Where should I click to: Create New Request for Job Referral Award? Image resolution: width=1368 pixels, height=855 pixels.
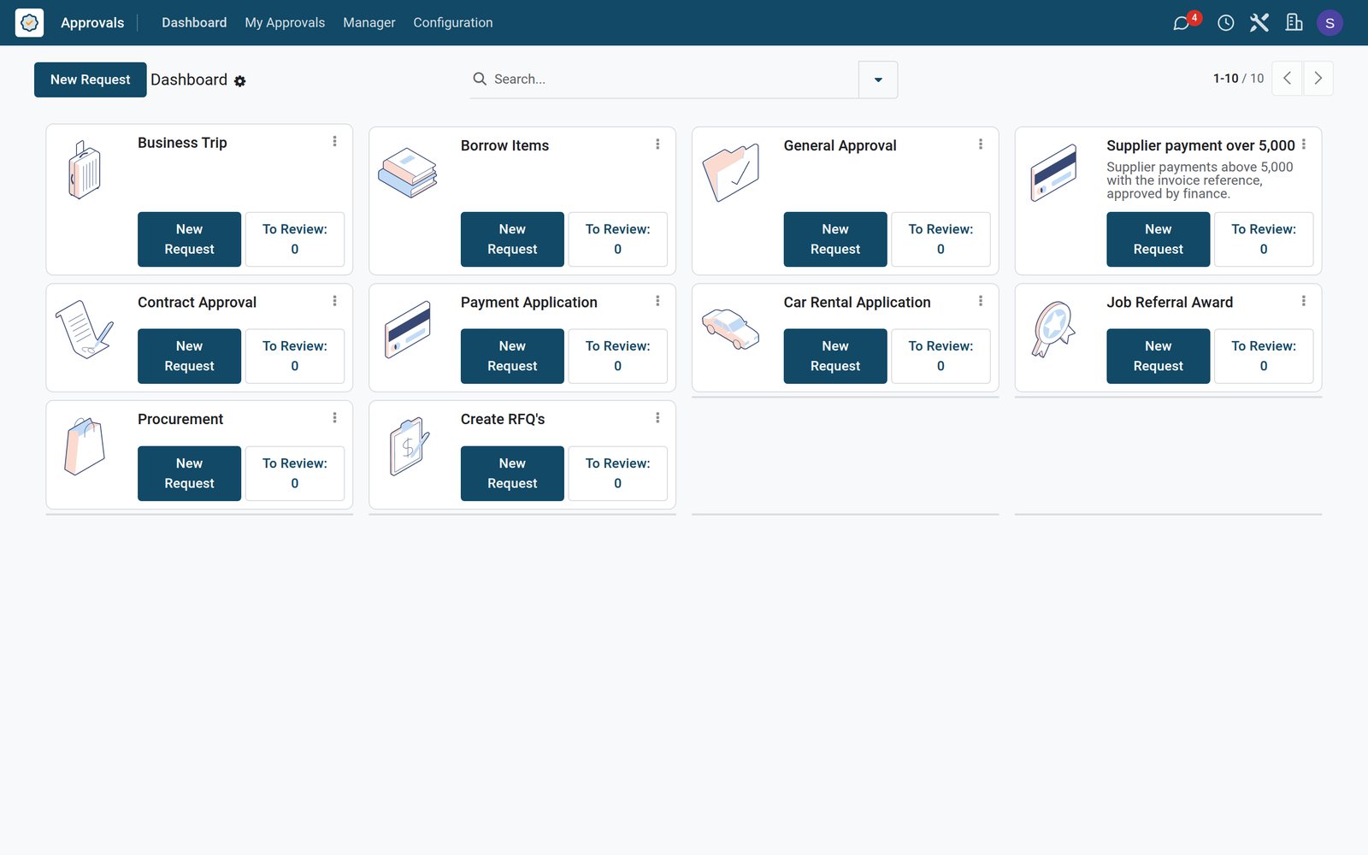[x=1159, y=357]
